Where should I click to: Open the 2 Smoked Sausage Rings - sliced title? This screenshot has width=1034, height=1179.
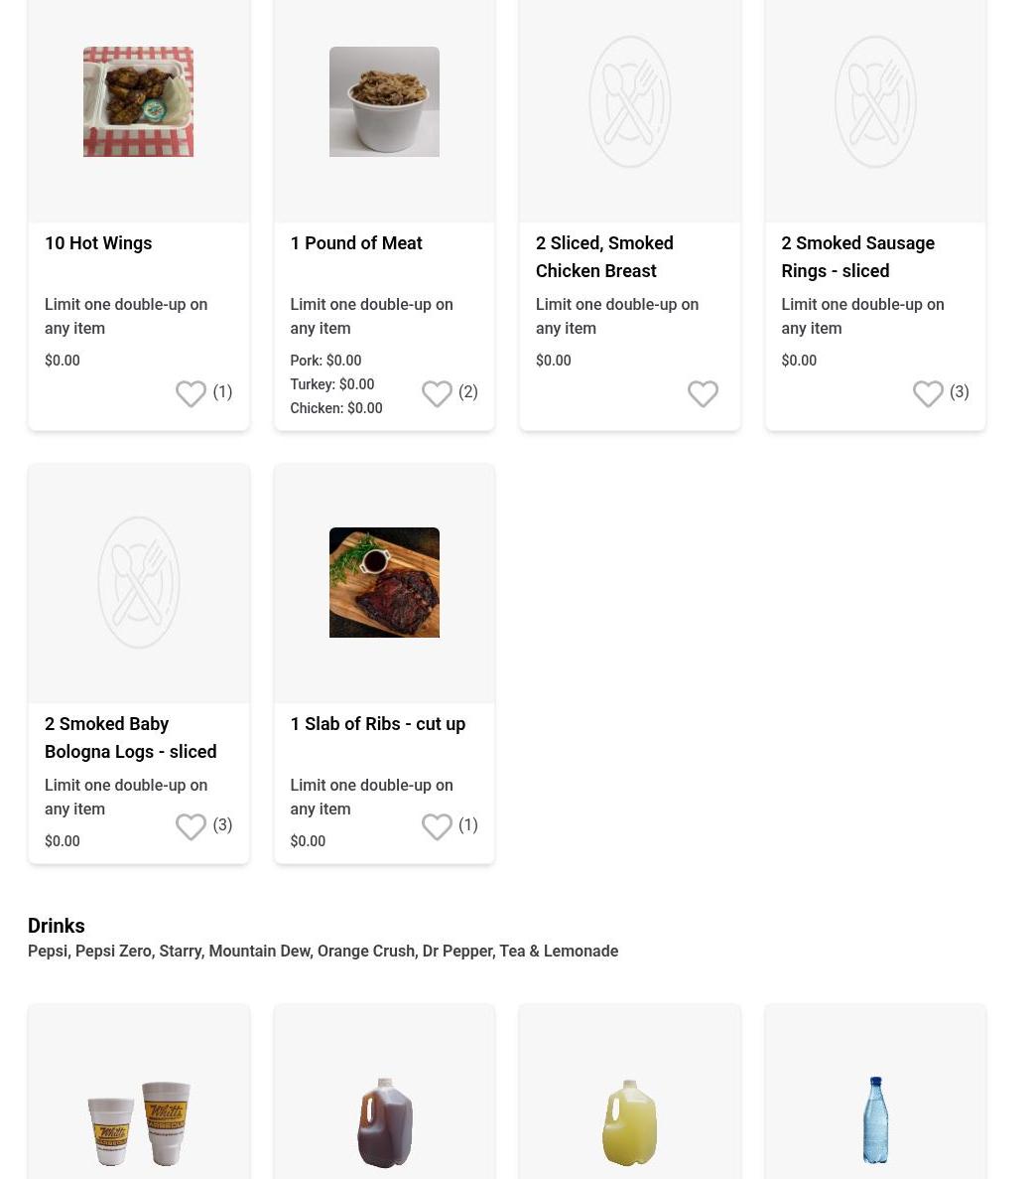click(858, 257)
